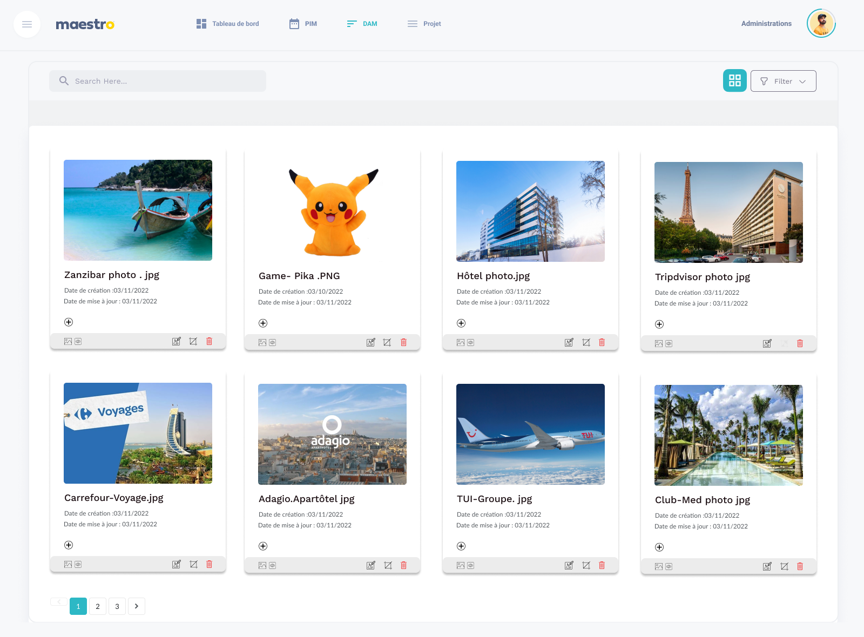Crop the Club-Med photo image
This screenshot has height=637, width=864.
[784, 566]
